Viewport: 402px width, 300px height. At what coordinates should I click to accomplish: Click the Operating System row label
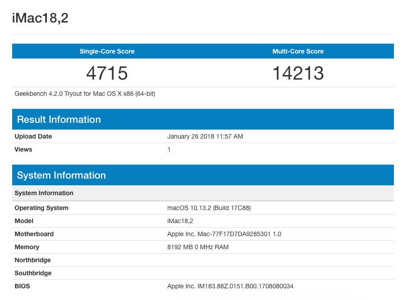(41, 208)
